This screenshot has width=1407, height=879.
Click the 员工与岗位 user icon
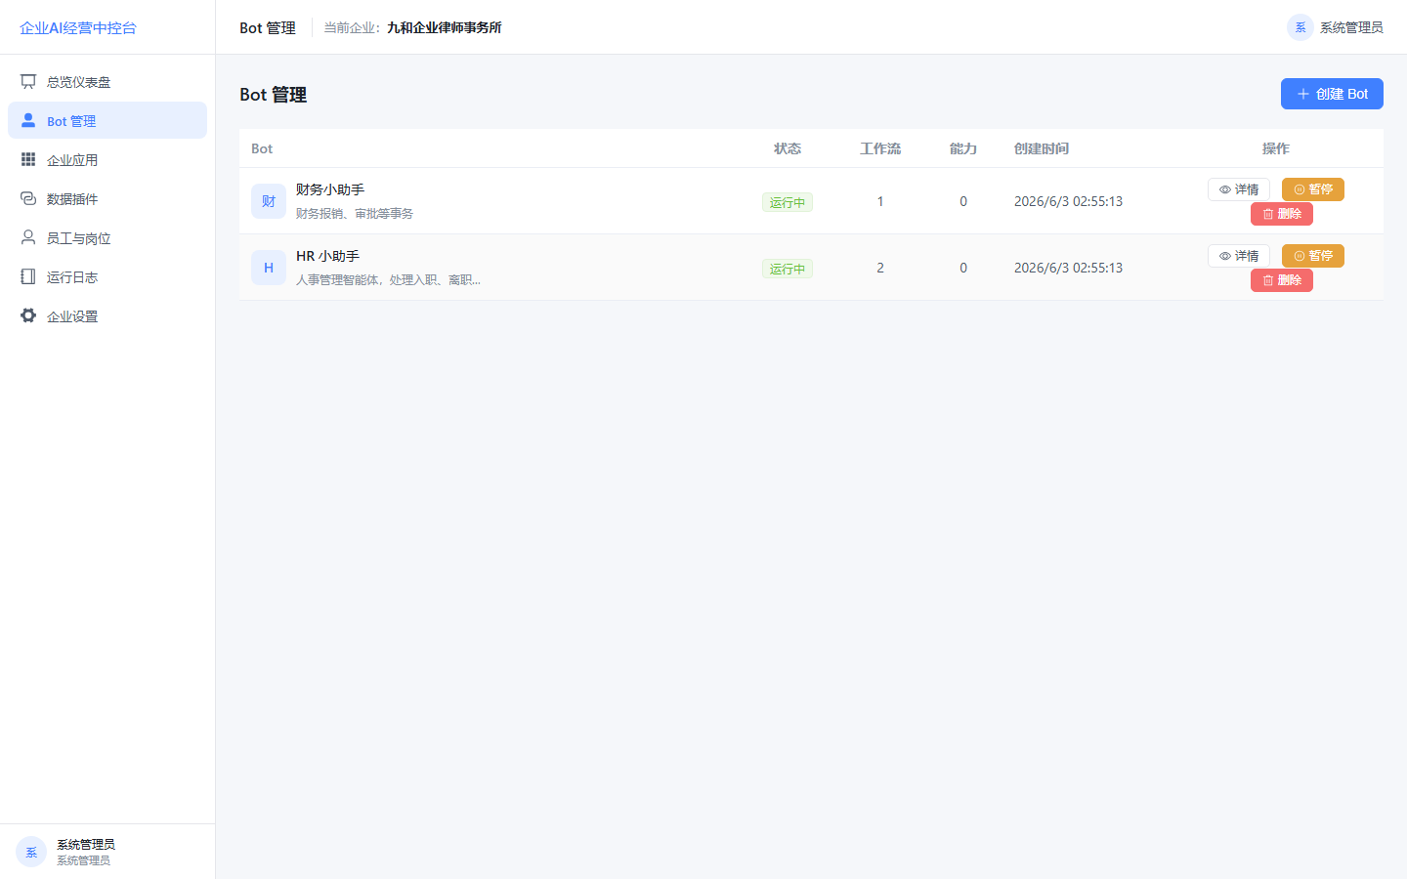point(28,237)
